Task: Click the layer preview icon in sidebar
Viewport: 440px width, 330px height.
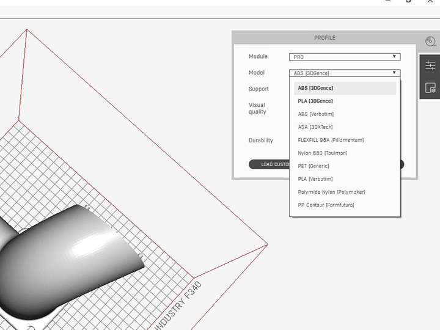Action: tap(430, 89)
